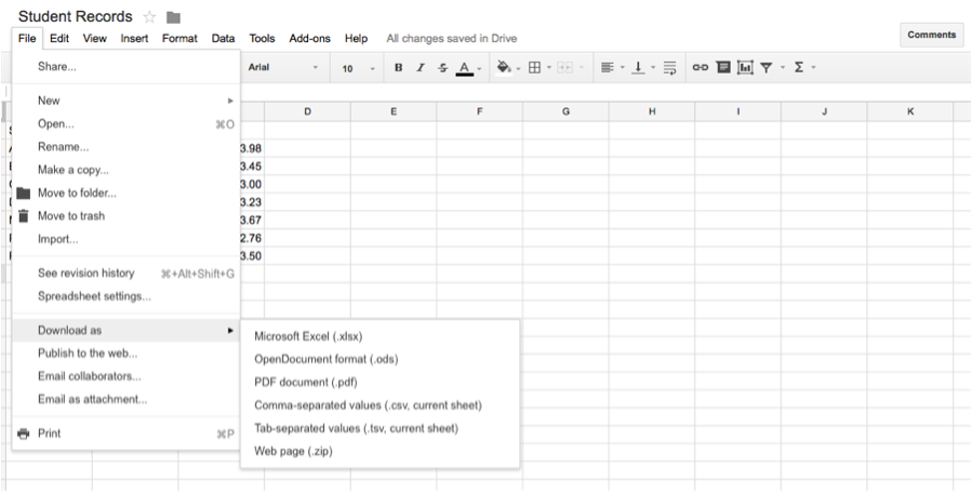Open the Format menu
The height and width of the screenshot is (493, 976).
(179, 39)
